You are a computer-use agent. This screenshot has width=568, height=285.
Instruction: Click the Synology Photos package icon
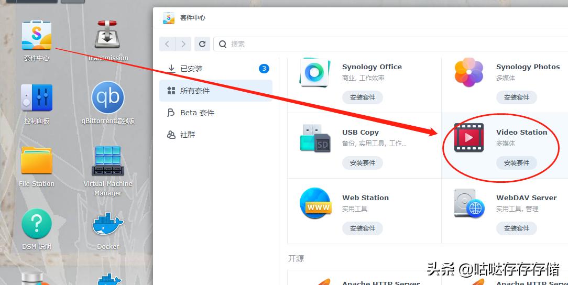(x=469, y=72)
